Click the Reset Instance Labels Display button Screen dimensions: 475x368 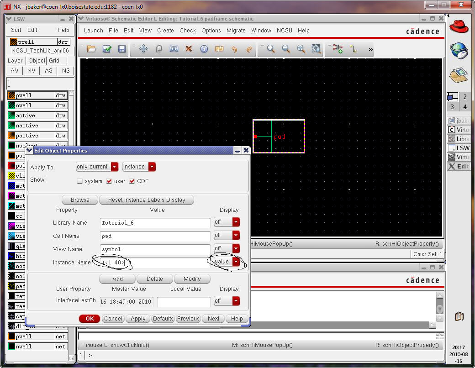click(147, 200)
